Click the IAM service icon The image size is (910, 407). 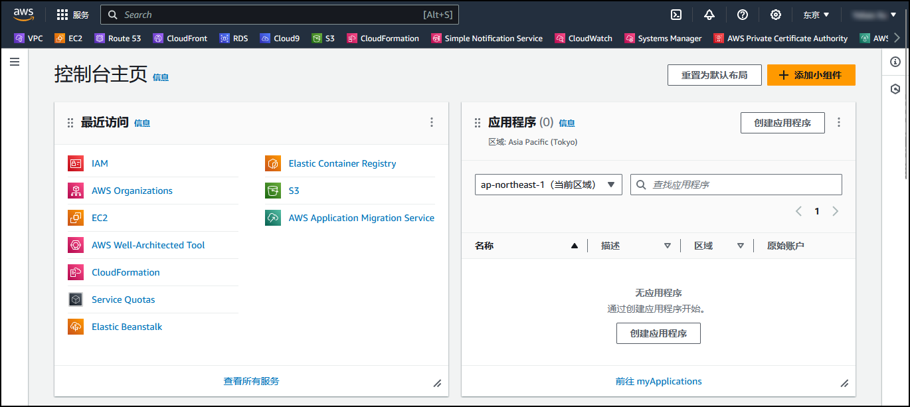pos(76,163)
